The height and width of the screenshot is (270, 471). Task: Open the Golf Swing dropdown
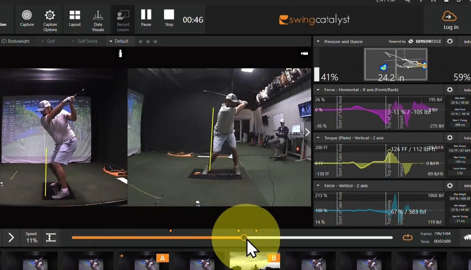pyautogui.click(x=85, y=41)
